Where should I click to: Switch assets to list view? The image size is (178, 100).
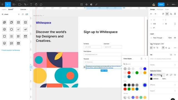(x=23, y=14)
